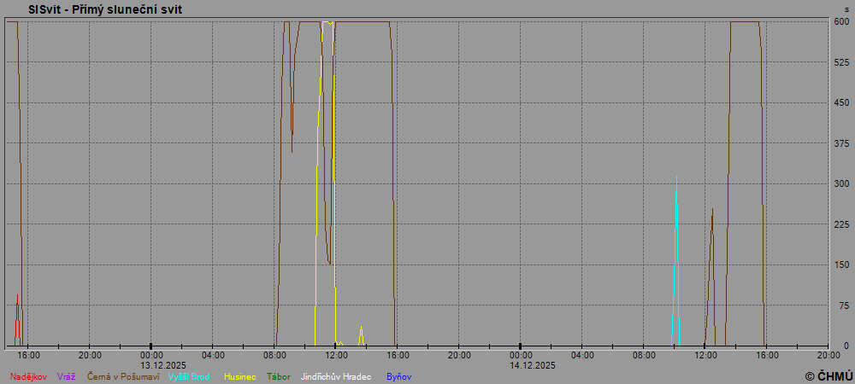Toggle the Husinec legend entry
This screenshot has height=384, width=855.
point(240,375)
